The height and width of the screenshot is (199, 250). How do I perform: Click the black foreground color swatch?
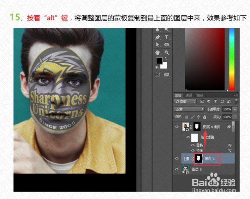tap(159, 60)
